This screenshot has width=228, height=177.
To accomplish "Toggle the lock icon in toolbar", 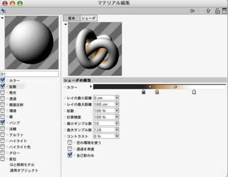I will (x=218, y=11).
